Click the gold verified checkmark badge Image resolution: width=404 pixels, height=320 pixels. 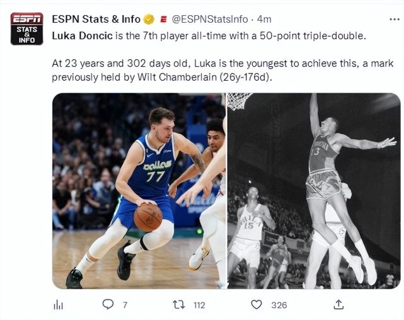pyautogui.click(x=148, y=19)
